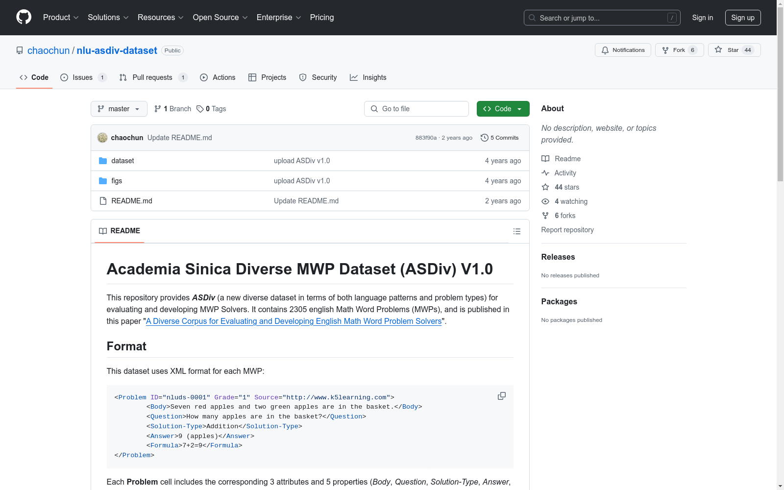Open the Projects tab

coord(268,77)
